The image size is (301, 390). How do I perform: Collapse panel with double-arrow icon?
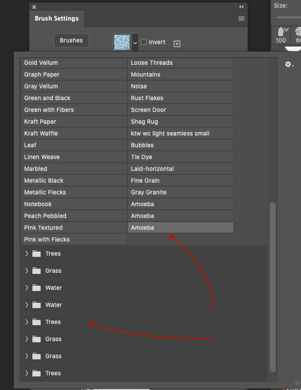pyautogui.click(x=242, y=6)
